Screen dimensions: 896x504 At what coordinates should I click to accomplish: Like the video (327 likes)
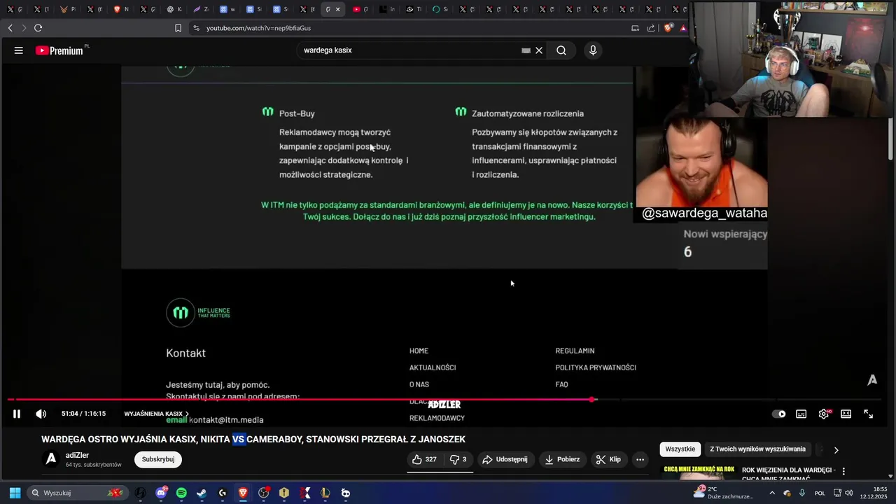pyautogui.click(x=425, y=459)
